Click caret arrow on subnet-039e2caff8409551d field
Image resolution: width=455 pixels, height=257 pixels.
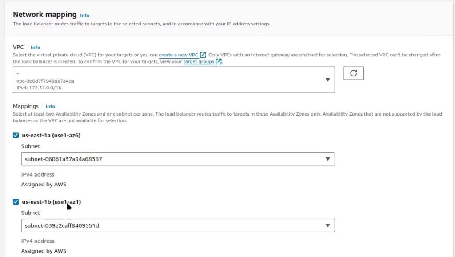pyautogui.click(x=328, y=225)
